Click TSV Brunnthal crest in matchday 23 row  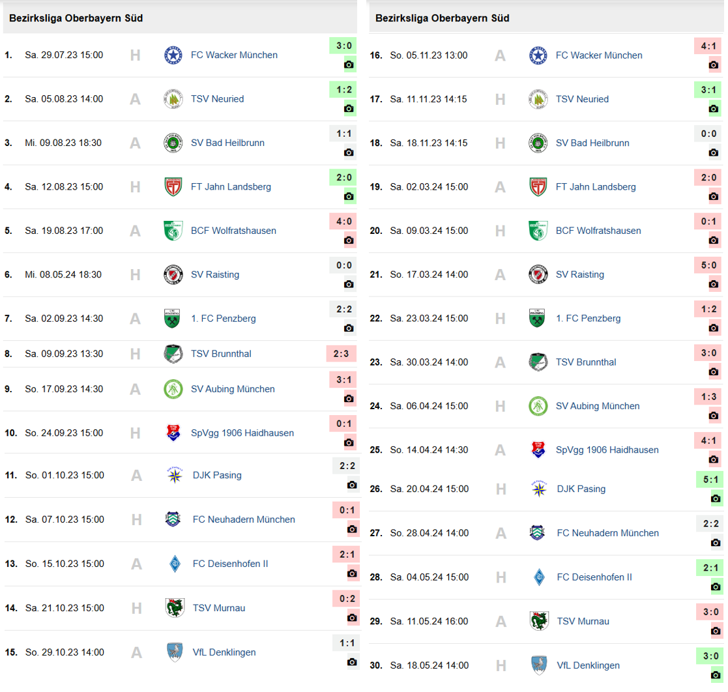[538, 362]
